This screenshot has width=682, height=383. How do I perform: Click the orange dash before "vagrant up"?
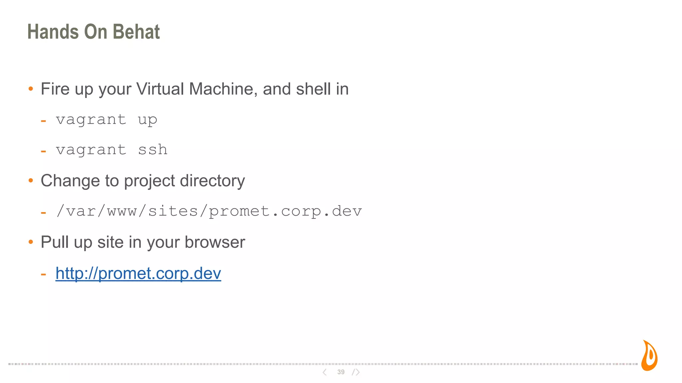click(43, 121)
